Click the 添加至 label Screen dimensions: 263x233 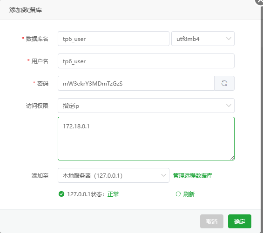pos(40,175)
